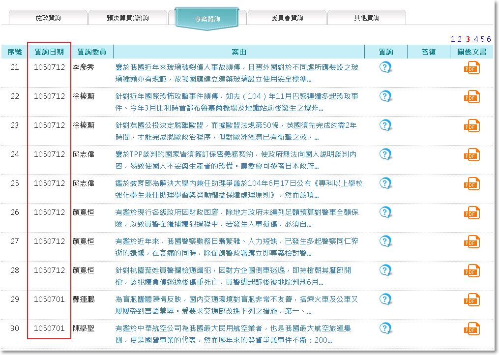Open the 預決算質(諮)詢 tab
This screenshot has height=355, width=499.
coord(127,18)
